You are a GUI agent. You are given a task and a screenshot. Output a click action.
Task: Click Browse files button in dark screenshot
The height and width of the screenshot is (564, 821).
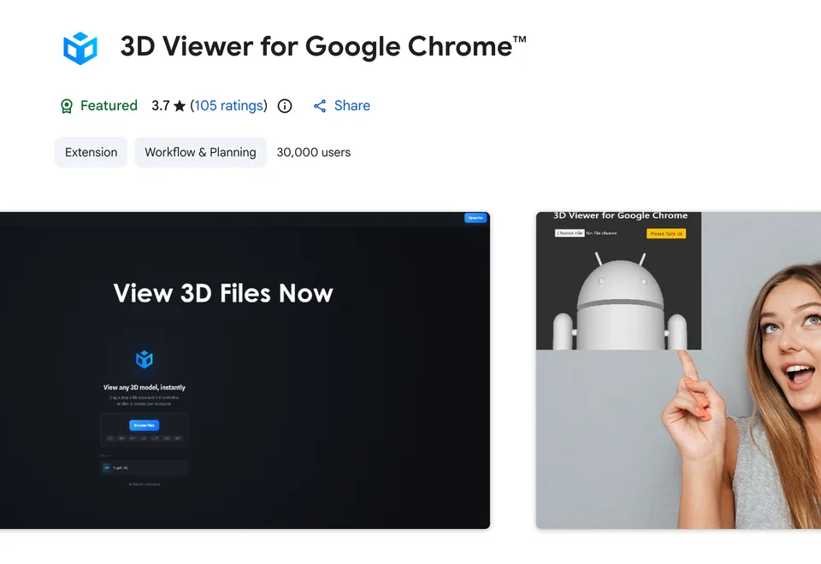pyautogui.click(x=144, y=426)
